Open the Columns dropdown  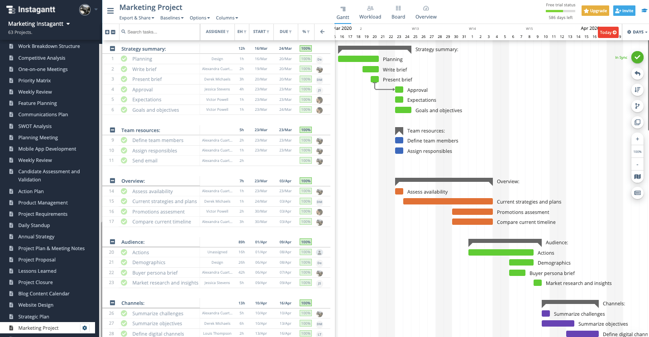226,18
